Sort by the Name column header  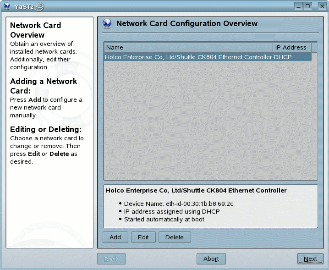pyautogui.click(x=188, y=48)
